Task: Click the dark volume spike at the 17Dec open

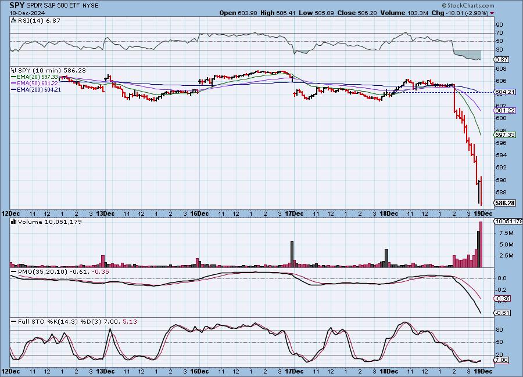Action: [x=292, y=255]
